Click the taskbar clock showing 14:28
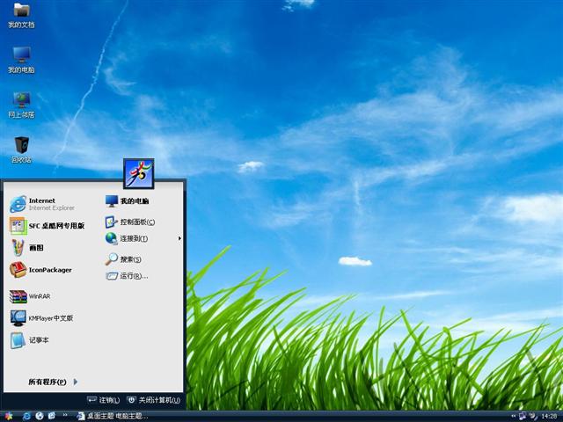This screenshot has width=563, height=422. [549, 416]
